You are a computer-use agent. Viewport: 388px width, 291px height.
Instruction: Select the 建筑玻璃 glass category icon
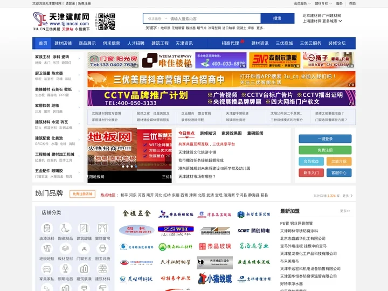click(84, 228)
